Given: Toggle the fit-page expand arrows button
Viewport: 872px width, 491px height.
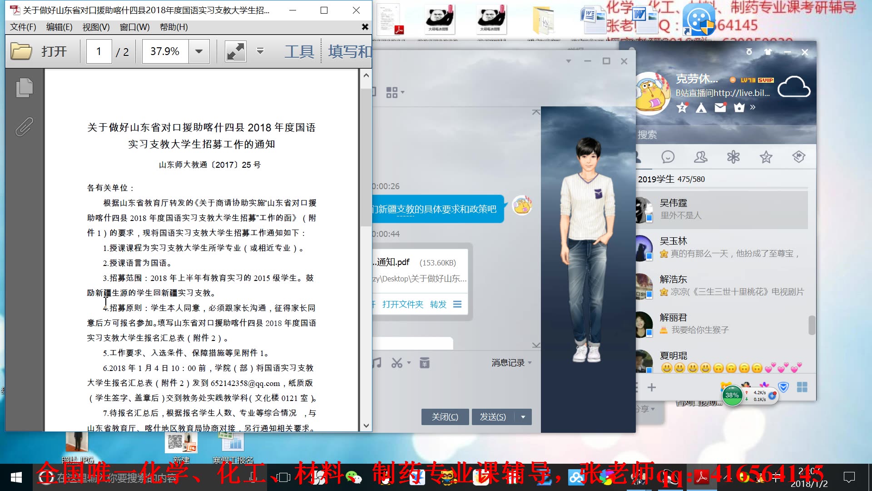Looking at the screenshot, I should 236,51.
